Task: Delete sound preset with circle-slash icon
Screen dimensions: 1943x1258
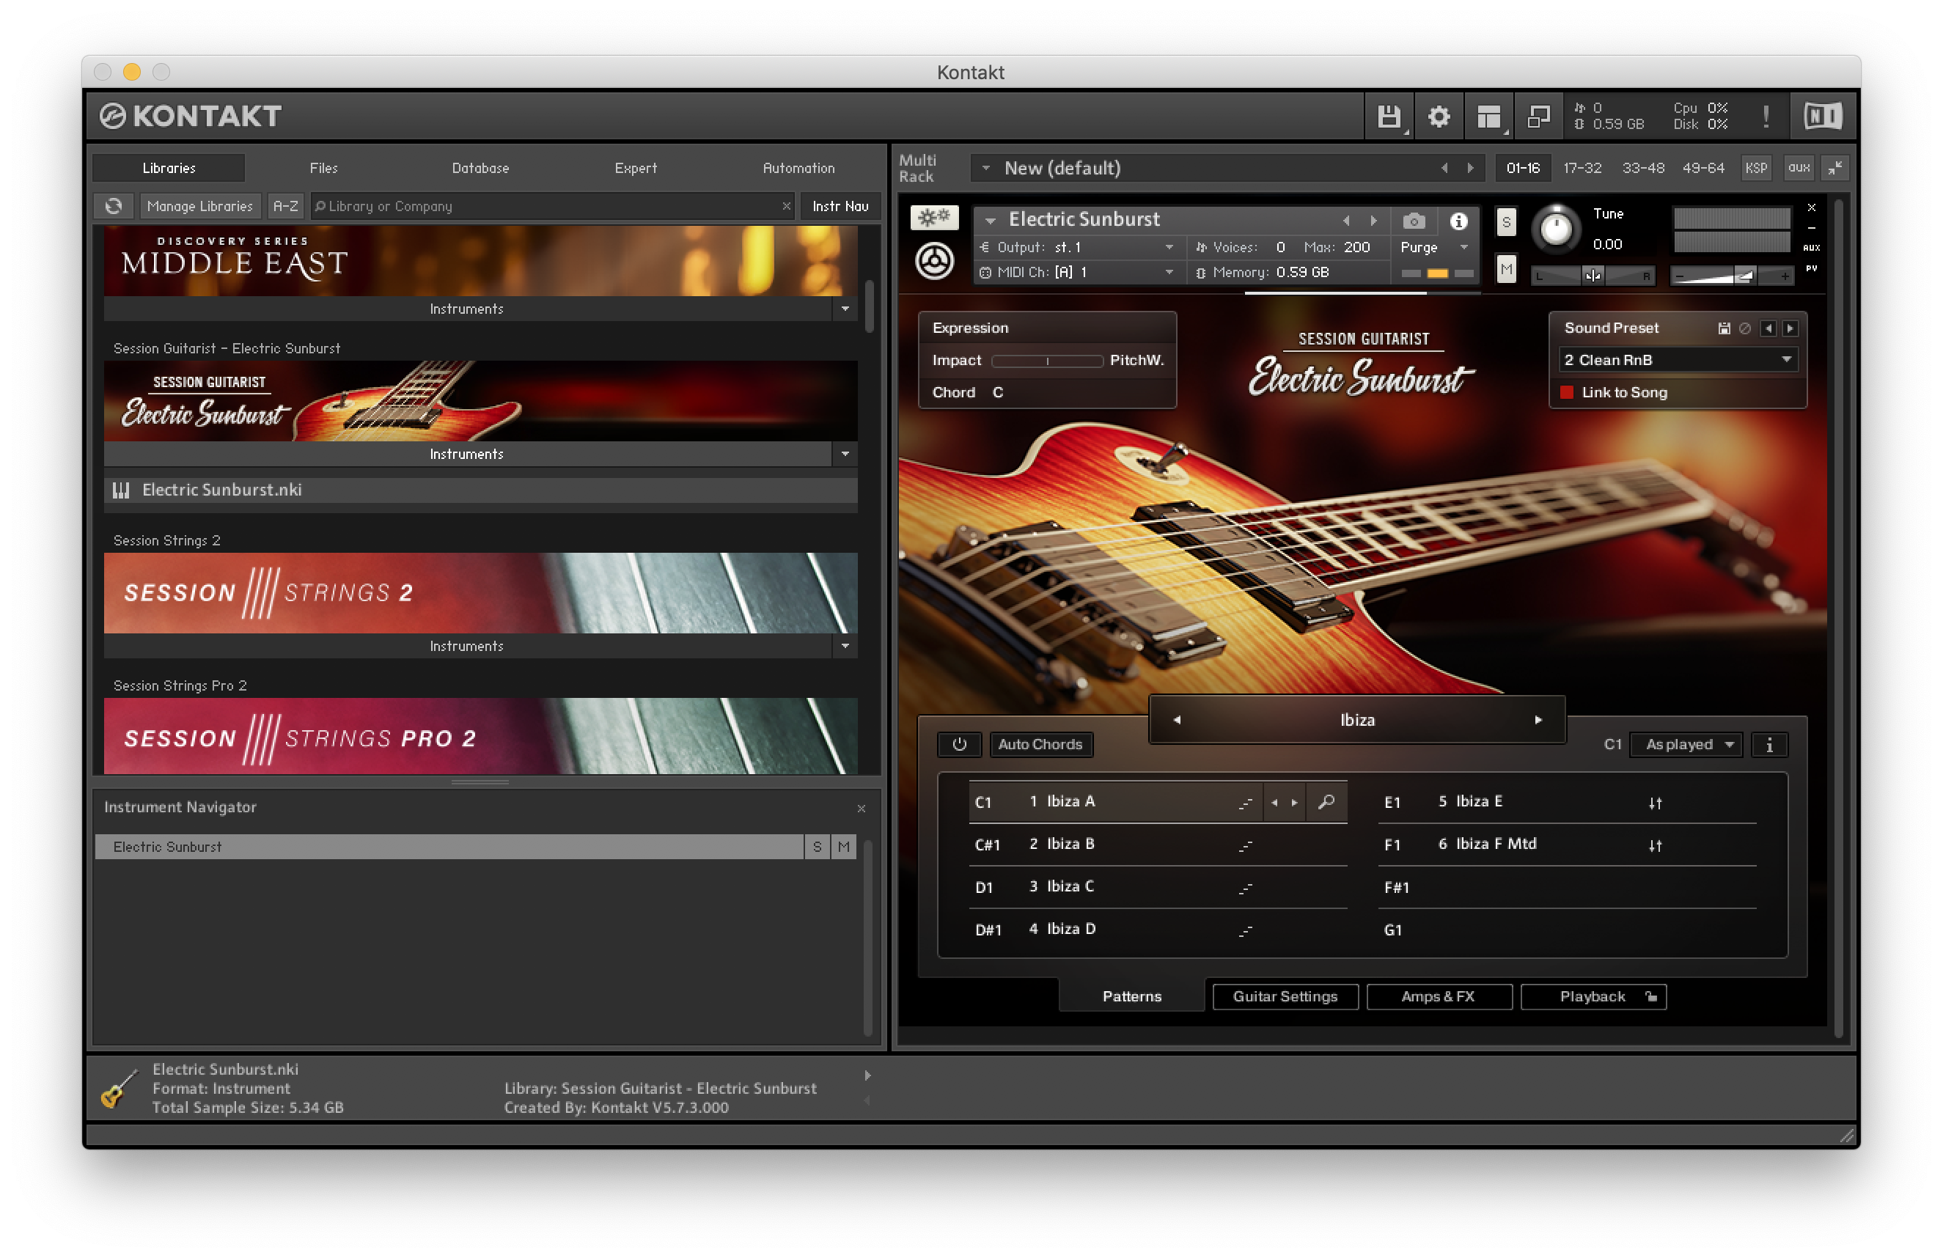Action: [x=1744, y=328]
